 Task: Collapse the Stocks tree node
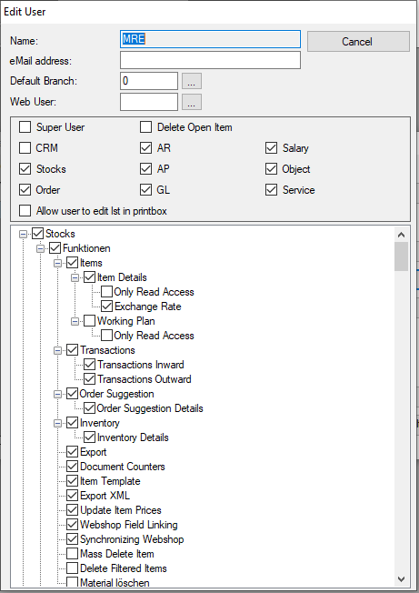(23, 234)
